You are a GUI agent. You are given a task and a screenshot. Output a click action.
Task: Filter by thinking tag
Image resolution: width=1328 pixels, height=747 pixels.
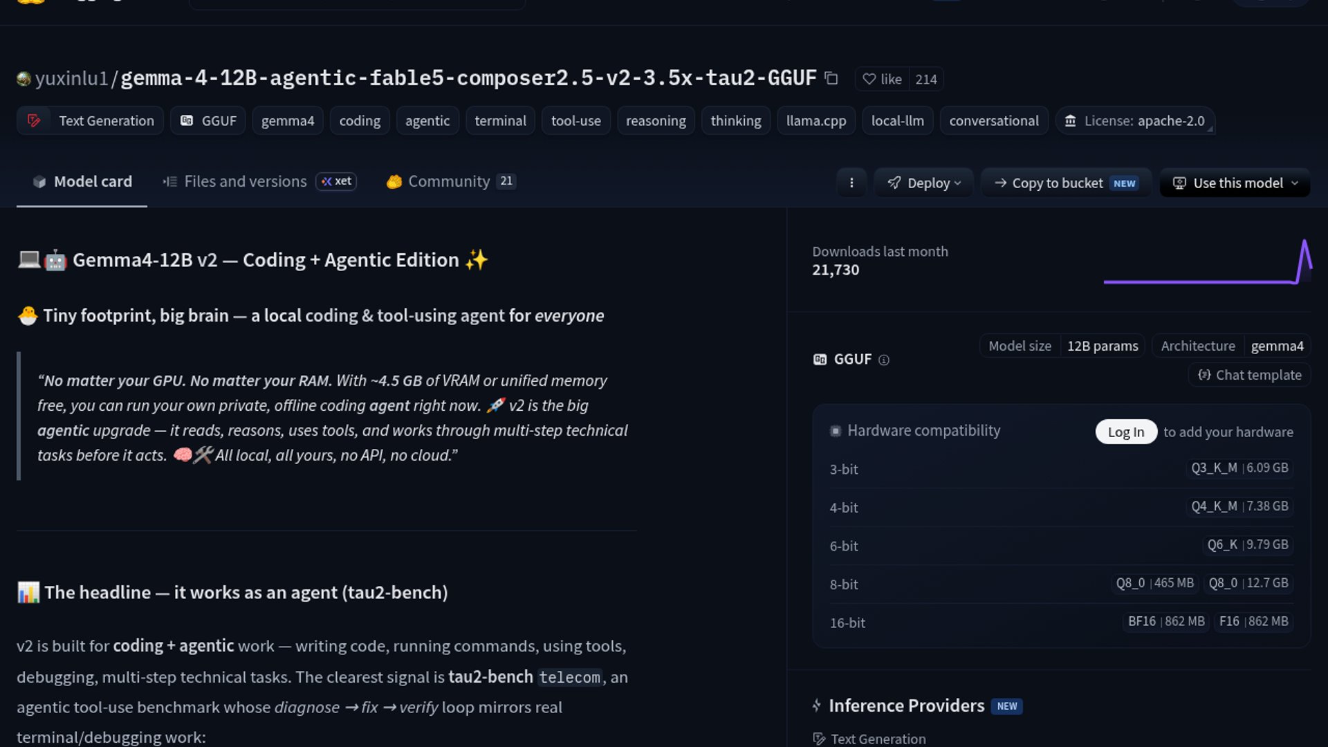pos(736,120)
